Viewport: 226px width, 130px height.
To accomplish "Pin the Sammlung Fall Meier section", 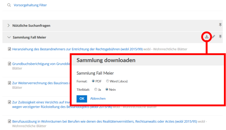I will pyautogui.click(x=220, y=37).
